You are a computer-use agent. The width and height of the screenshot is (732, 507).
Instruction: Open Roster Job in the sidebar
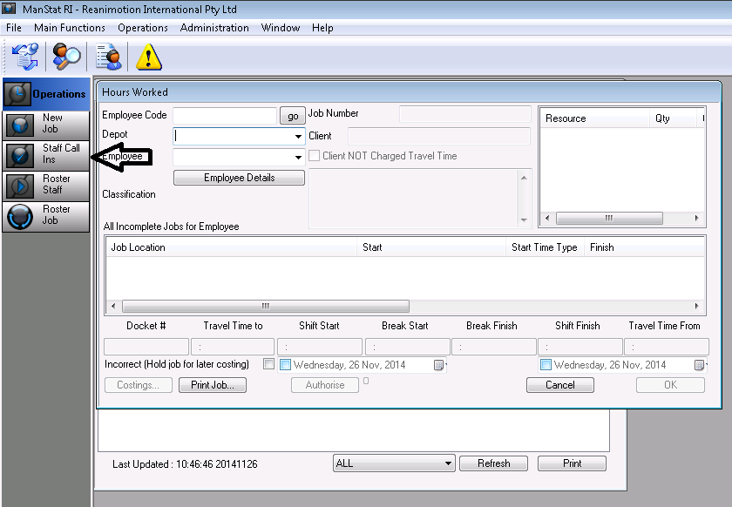click(45, 216)
